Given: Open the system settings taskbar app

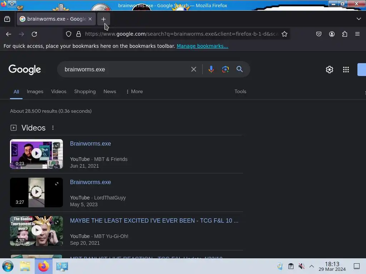Looking at the screenshot, I should [x=62, y=266].
